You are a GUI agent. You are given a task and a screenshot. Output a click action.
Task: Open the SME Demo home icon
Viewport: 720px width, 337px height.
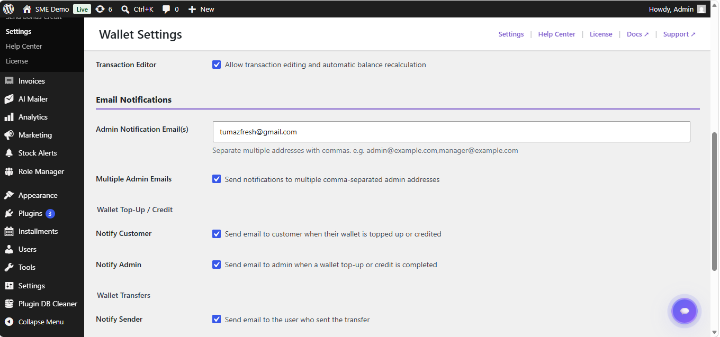click(27, 9)
